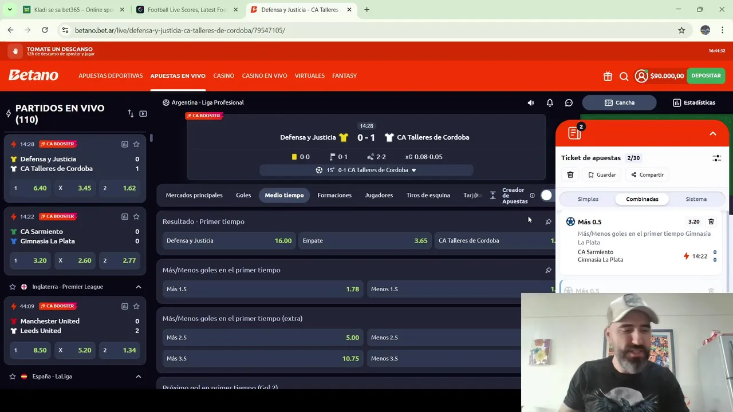The image size is (733, 412).
Task: Open the live video filter icon
Action: (x=143, y=114)
